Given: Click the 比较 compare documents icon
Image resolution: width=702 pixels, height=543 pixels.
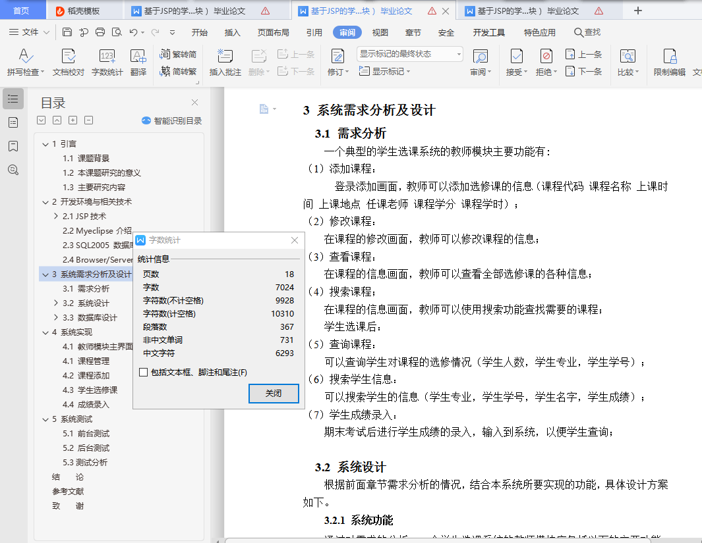Looking at the screenshot, I should pos(628,57).
